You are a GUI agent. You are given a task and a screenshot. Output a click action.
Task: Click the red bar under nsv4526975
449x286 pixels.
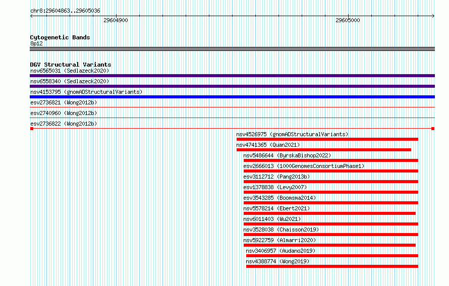pyautogui.click(x=327, y=139)
